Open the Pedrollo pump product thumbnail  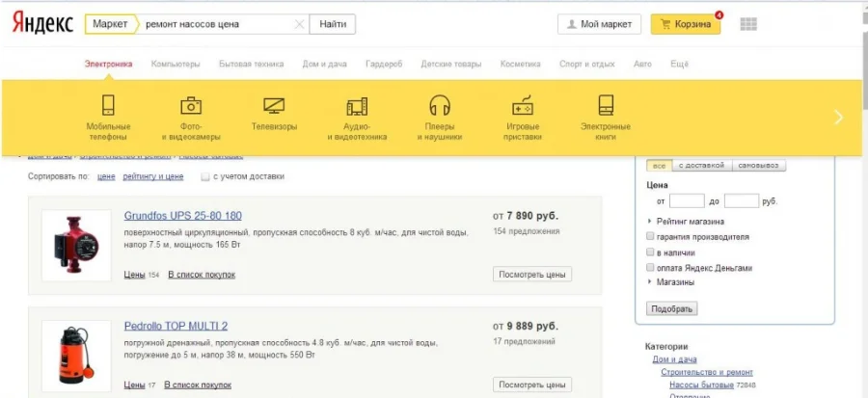(x=76, y=356)
